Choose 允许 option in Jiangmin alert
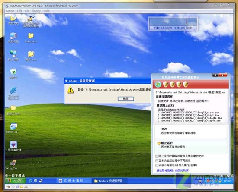238x192 pixels. (x=191, y=132)
